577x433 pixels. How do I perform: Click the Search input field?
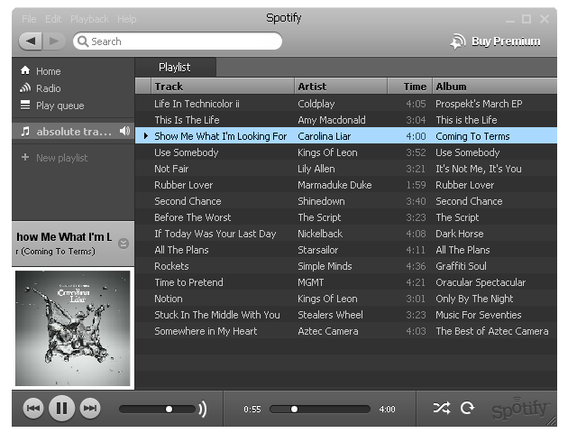tap(178, 41)
